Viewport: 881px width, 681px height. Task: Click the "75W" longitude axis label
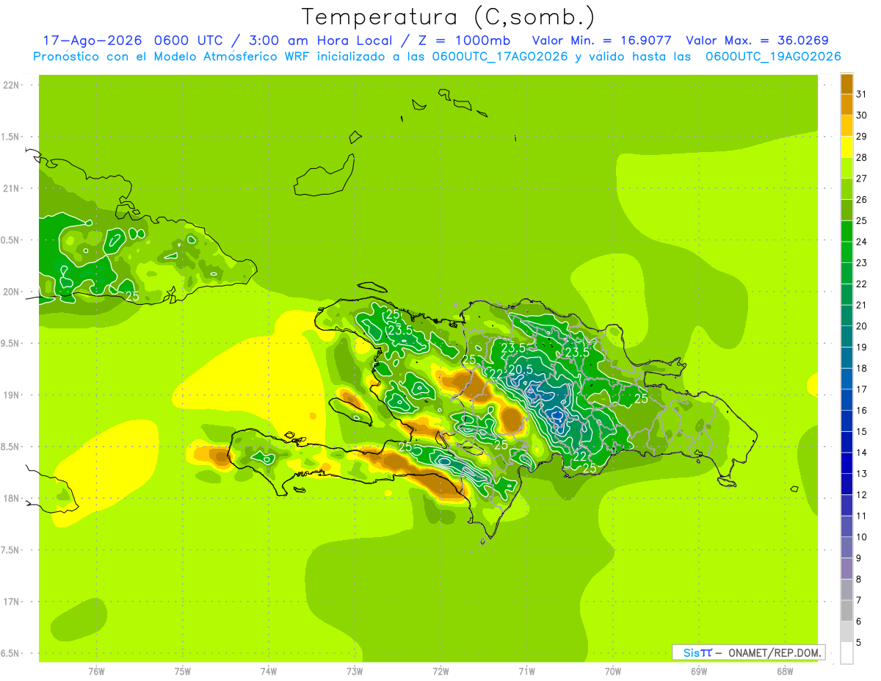[183, 671]
